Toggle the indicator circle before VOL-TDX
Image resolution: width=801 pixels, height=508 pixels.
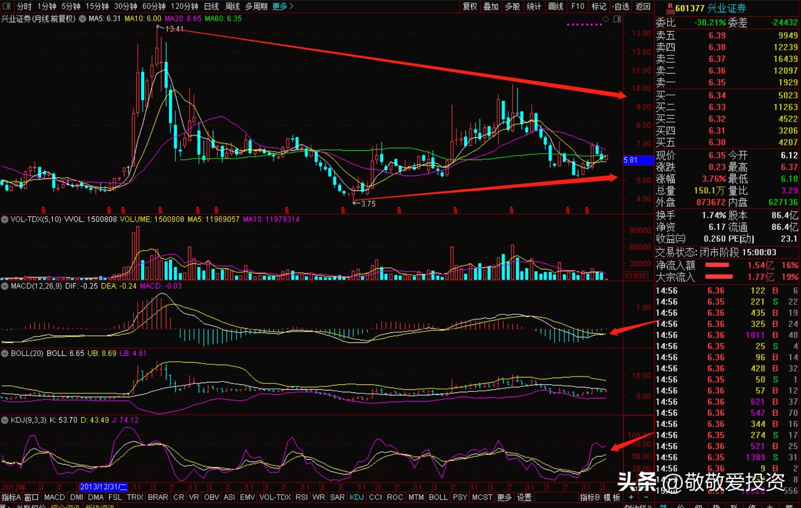click(x=4, y=219)
